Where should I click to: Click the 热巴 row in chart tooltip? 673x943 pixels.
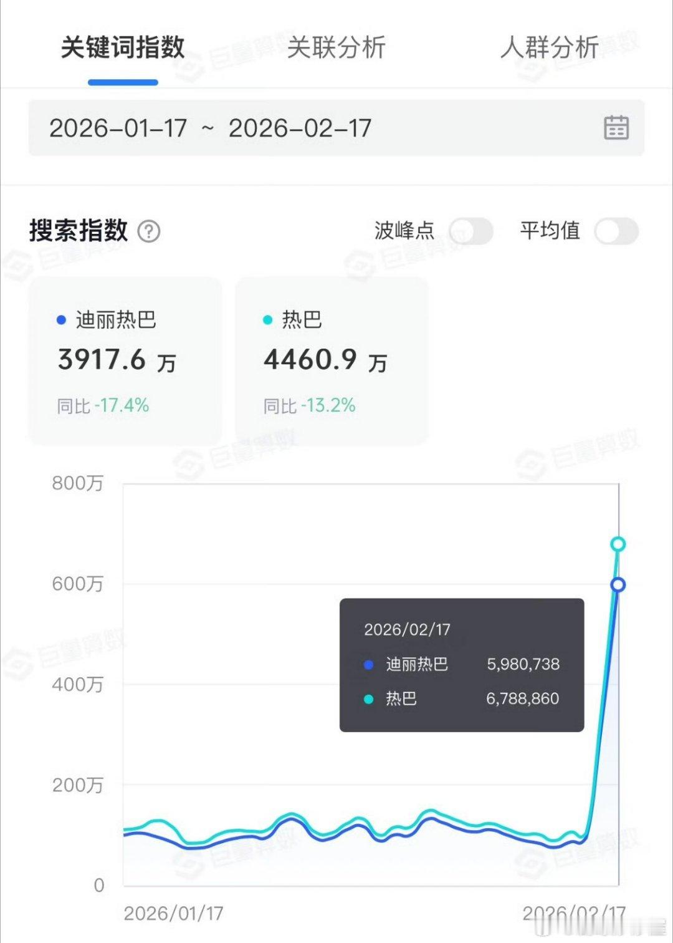click(x=461, y=699)
